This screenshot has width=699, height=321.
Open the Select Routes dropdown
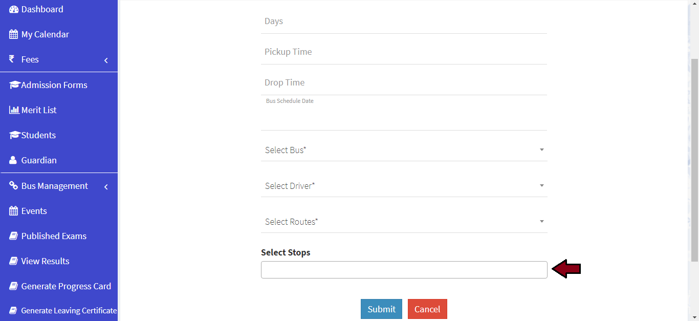coord(404,222)
